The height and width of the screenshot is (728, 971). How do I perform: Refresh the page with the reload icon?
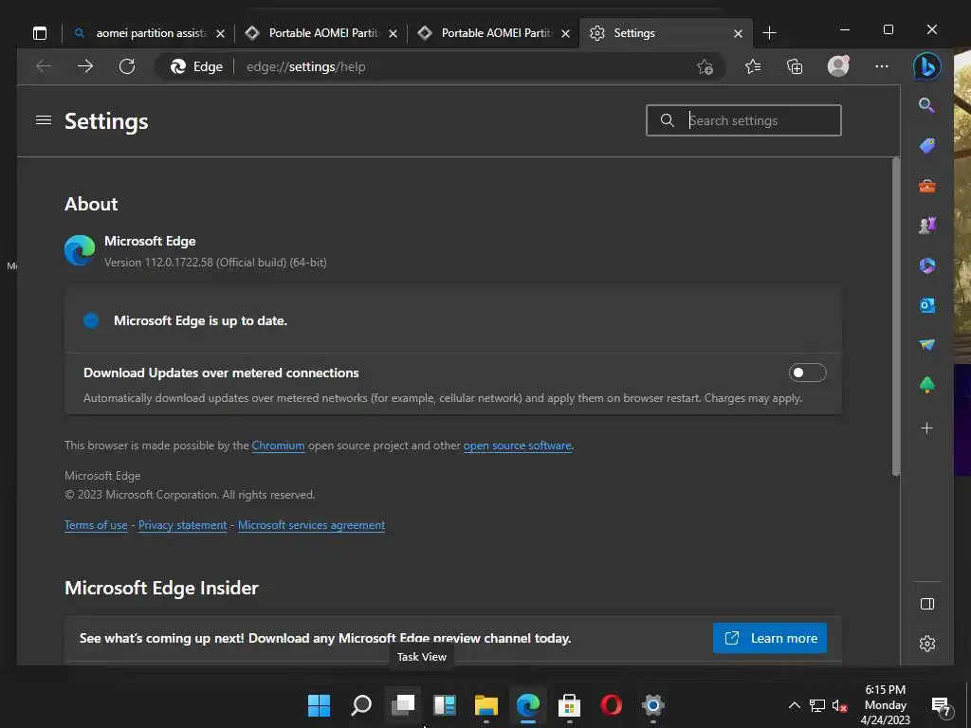[x=127, y=66]
